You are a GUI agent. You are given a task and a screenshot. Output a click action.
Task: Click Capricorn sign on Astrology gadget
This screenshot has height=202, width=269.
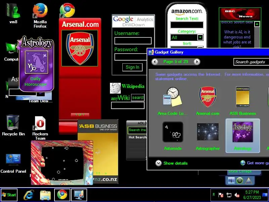point(36,62)
